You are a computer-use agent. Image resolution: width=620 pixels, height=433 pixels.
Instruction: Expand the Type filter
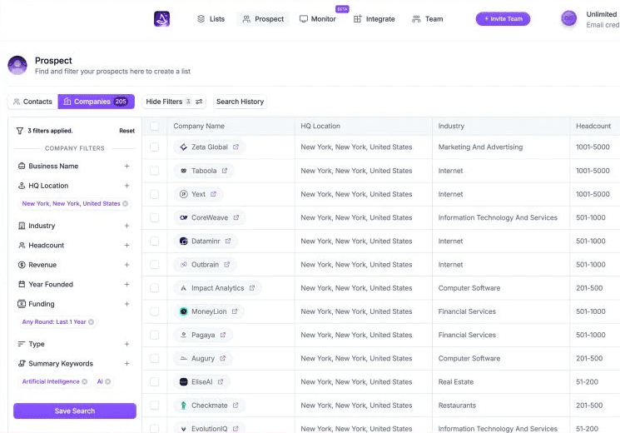pyautogui.click(x=127, y=344)
